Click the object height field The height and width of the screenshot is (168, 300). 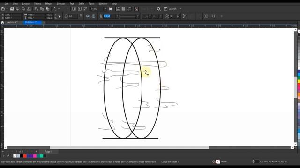tap(36, 18)
